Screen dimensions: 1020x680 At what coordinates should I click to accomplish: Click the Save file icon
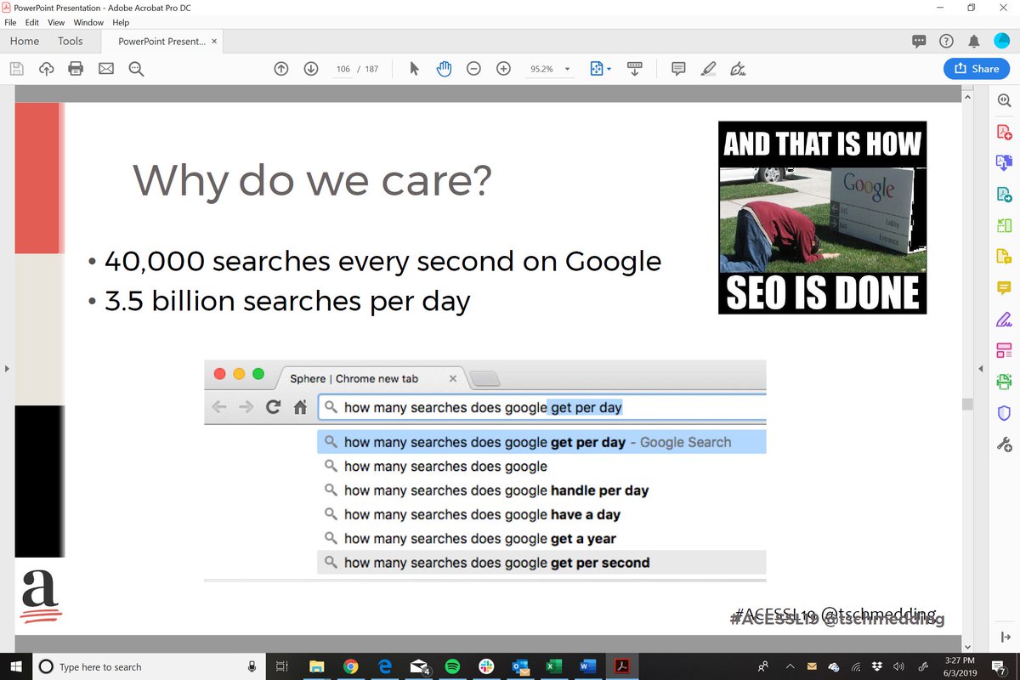16,69
